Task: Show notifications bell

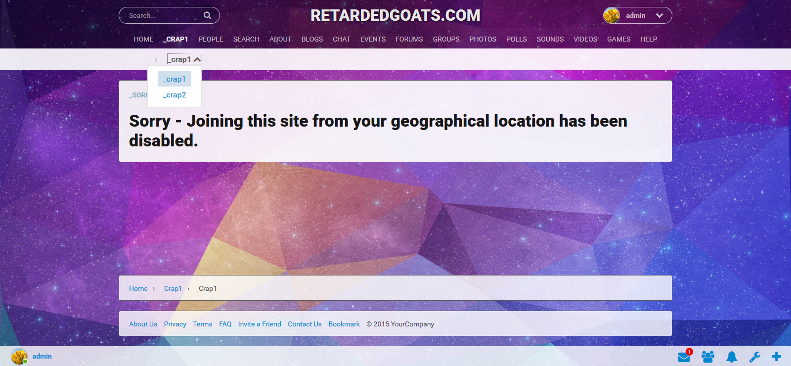Action: click(x=732, y=357)
